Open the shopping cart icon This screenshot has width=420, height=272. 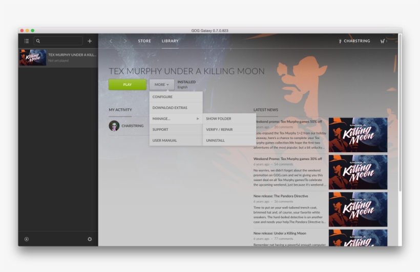(383, 41)
